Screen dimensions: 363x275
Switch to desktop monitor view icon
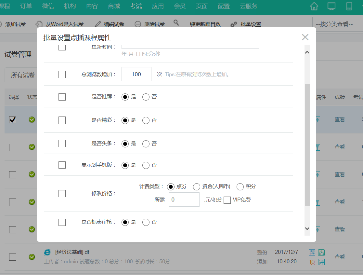click(331, 6)
